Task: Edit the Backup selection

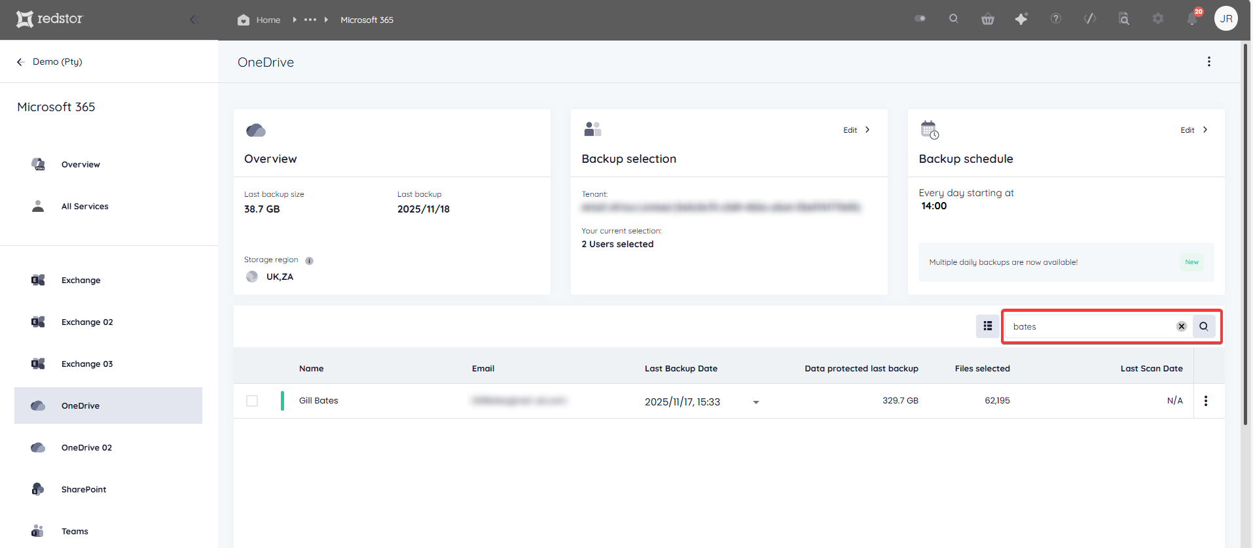Action: 850,130
